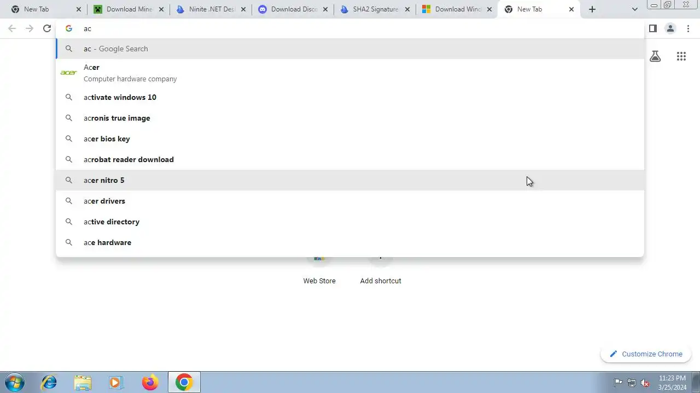Expand the tab search chevron
700x393 pixels.
pos(634,9)
